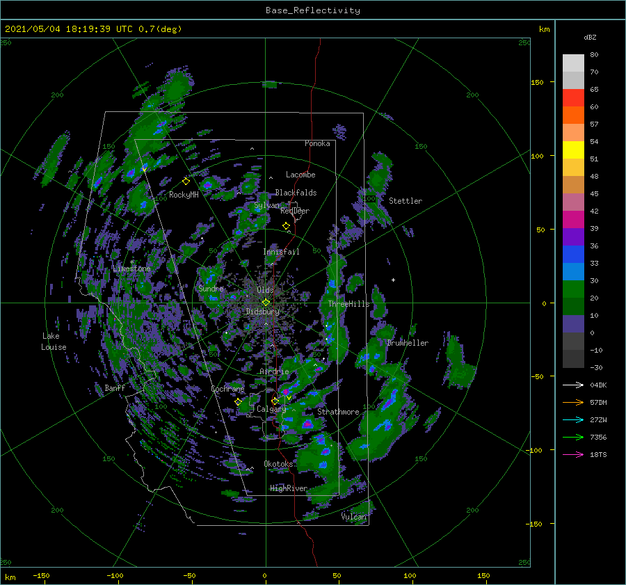Click the Lake Louise label
The height and width of the screenshot is (585, 626).
pyautogui.click(x=54, y=342)
